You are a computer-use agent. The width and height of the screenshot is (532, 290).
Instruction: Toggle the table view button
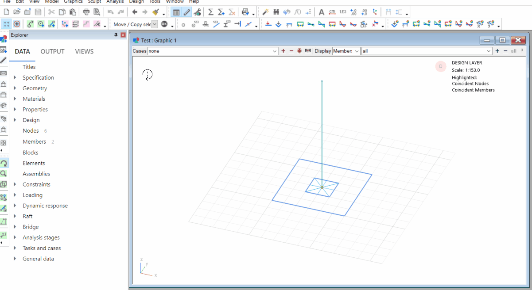pyautogui.click(x=176, y=12)
